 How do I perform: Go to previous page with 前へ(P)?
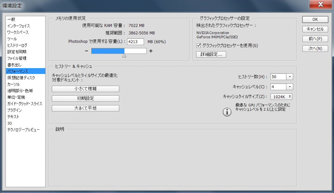click(315, 39)
